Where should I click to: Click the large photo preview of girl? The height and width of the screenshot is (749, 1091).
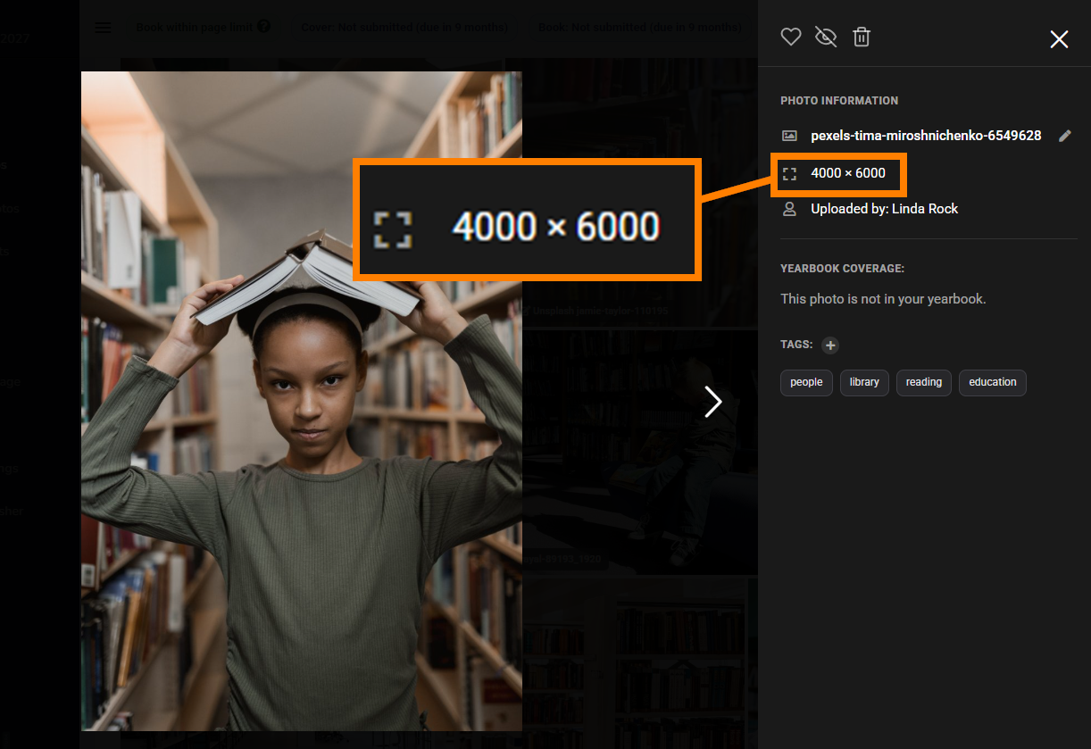(x=302, y=401)
